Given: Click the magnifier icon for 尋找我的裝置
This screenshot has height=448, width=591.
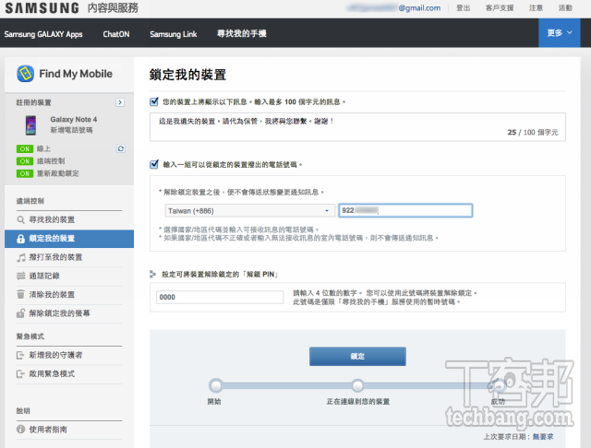Looking at the screenshot, I should tap(20, 219).
